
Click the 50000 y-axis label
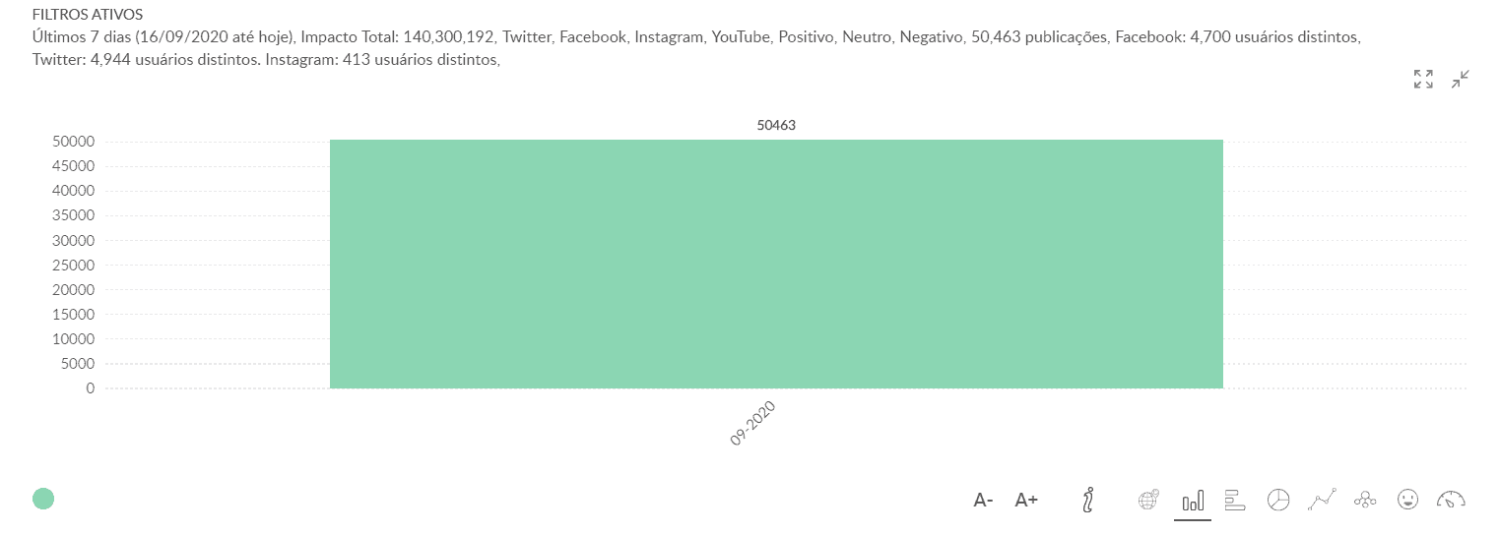coord(73,142)
